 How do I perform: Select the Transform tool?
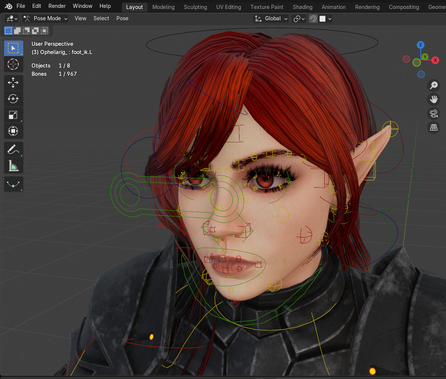(x=14, y=131)
